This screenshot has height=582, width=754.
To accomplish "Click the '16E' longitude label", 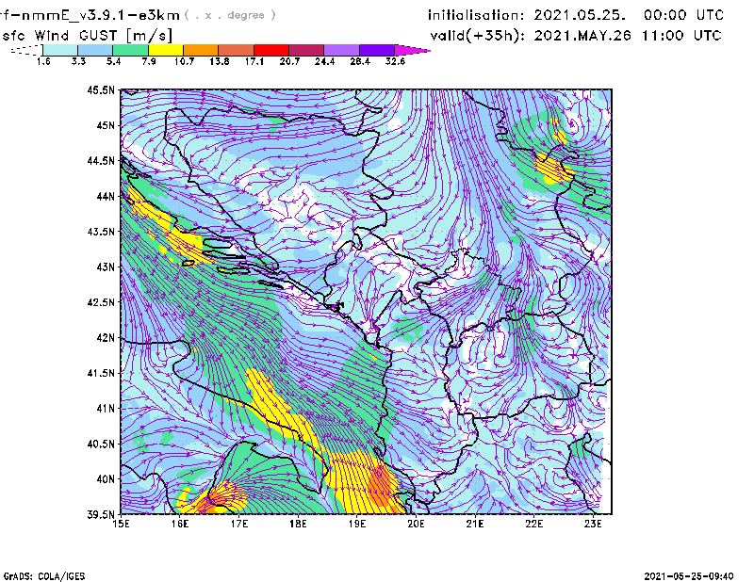I will (180, 524).
